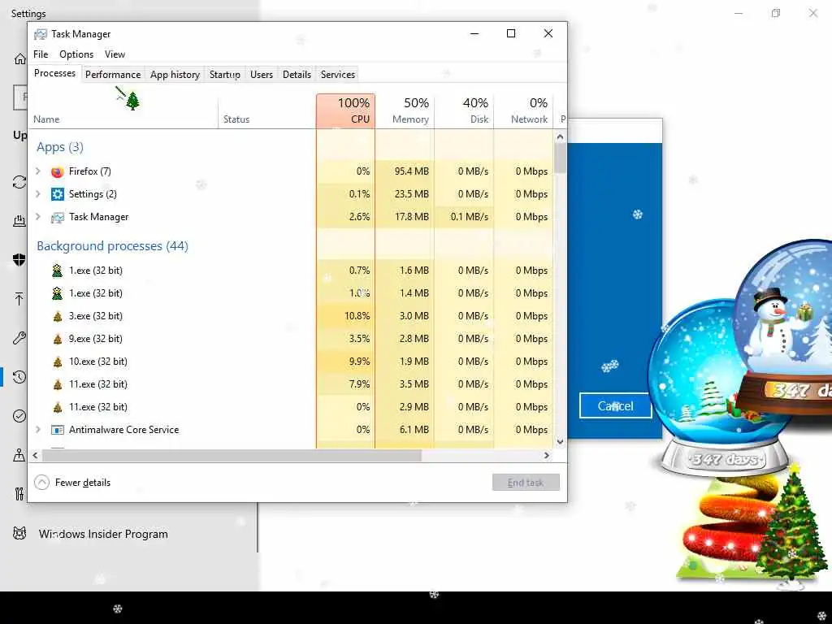832x624 pixels.
Task: Select the 1.exe row with 1.4 MB memory
Action: pos(292,293)
